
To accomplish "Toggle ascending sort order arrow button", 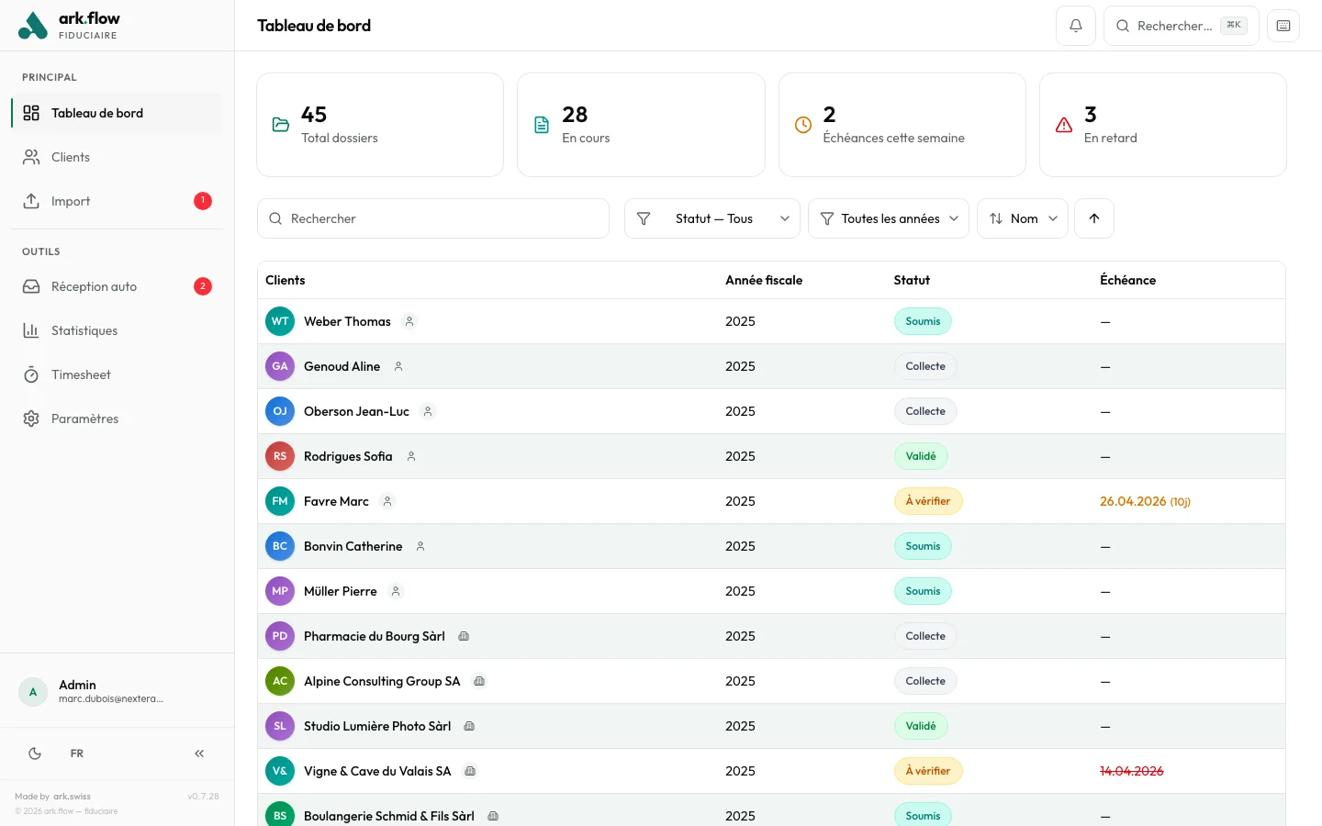I will pyautogui.click(x=1093, y=218).
